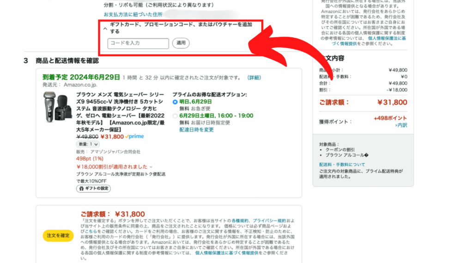Screen dimensions: 473x263
Task: Open the 配送料・手数料について link
Action: pos(342,165)
